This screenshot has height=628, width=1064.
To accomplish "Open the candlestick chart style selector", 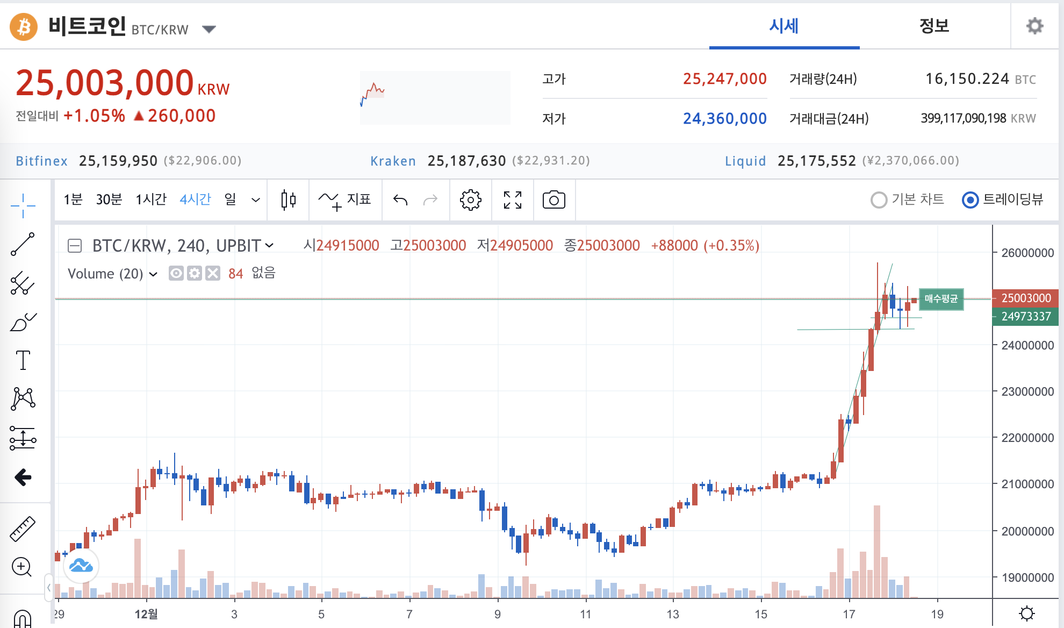I will 289,200.
